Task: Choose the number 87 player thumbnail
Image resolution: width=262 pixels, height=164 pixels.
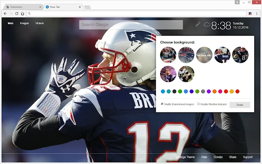Action: (x=240, y=55)
